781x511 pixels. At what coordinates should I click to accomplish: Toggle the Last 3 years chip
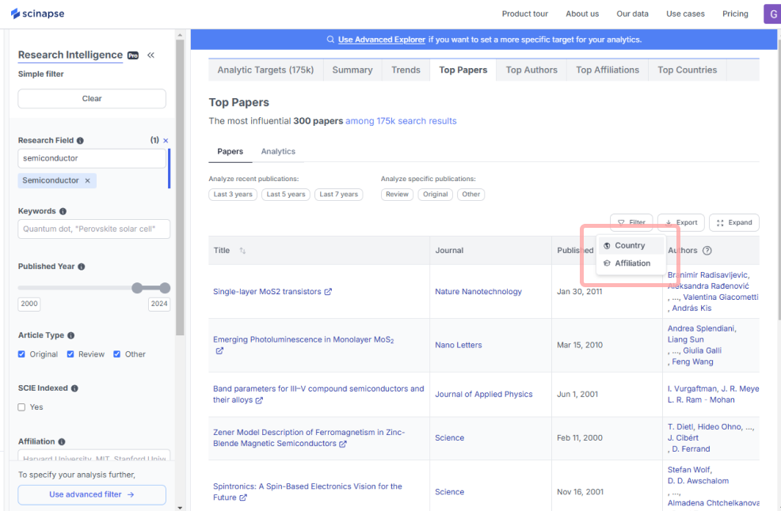(233, 195)
